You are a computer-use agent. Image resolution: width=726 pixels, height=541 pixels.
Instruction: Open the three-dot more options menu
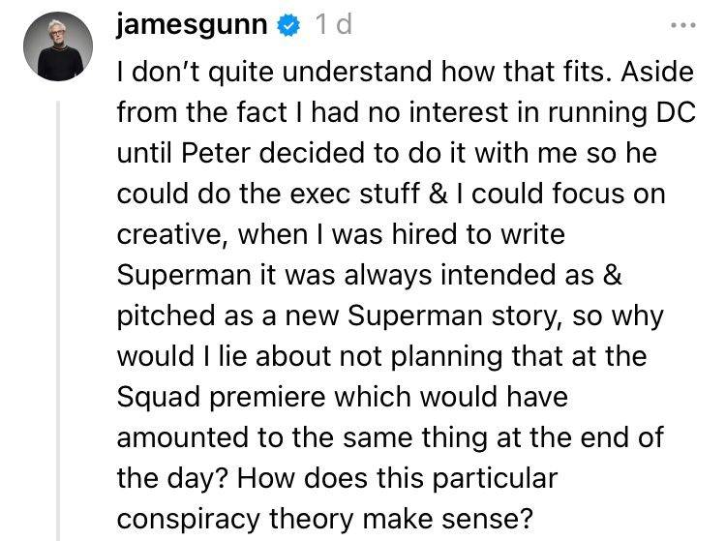pos(684,26)
